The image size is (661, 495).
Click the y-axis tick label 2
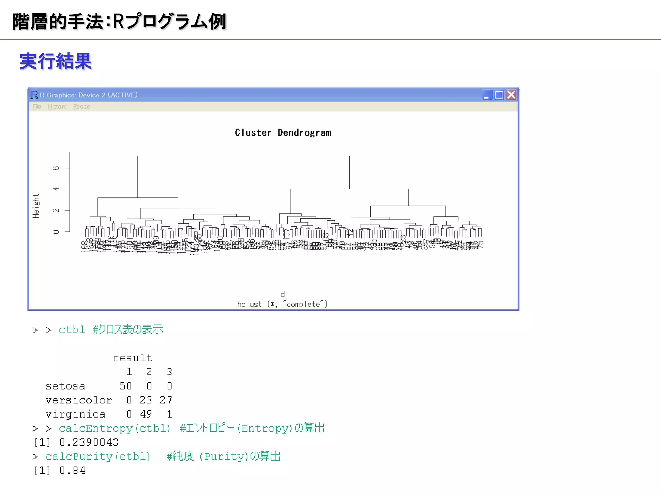(56, 210)
